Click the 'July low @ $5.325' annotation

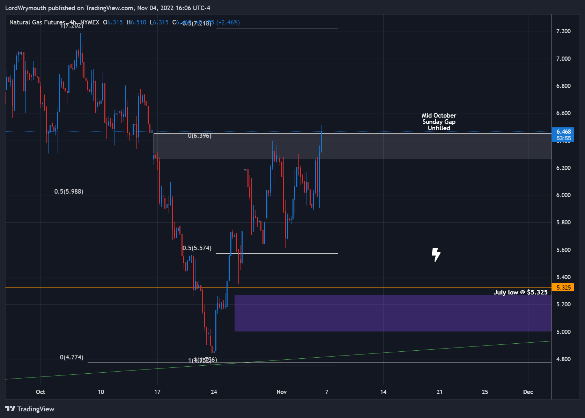point(520,292)
